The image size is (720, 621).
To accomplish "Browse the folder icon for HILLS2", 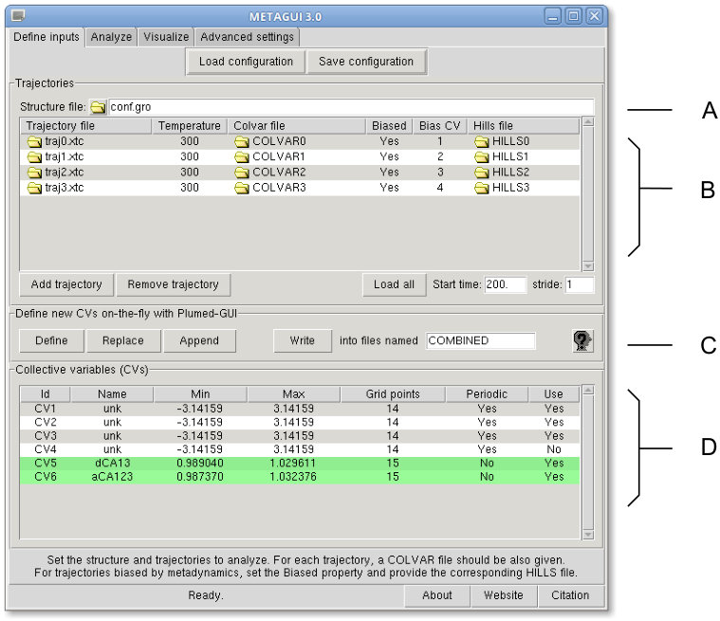I will coord(482,173).
